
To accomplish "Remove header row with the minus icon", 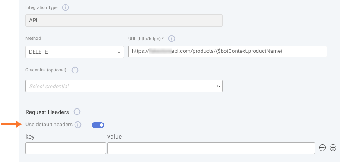I will (x=322, y=148).
